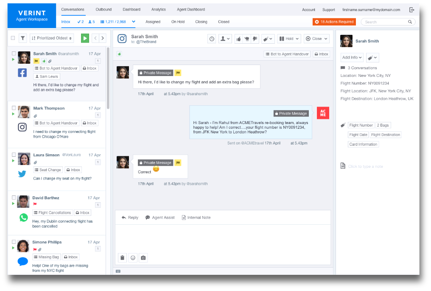Open the On Hold sub-tab
Screen dimensions: 431x291
(178, 22)
